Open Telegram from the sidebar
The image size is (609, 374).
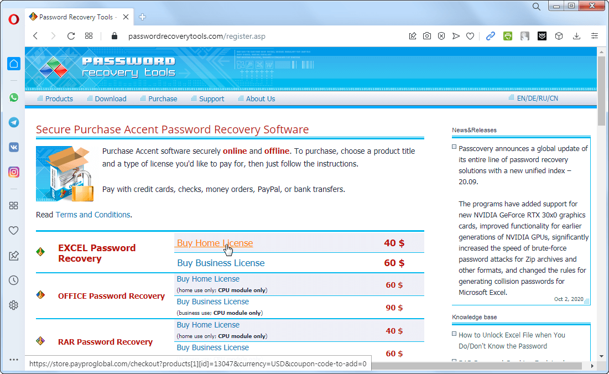tap(14, 122)
